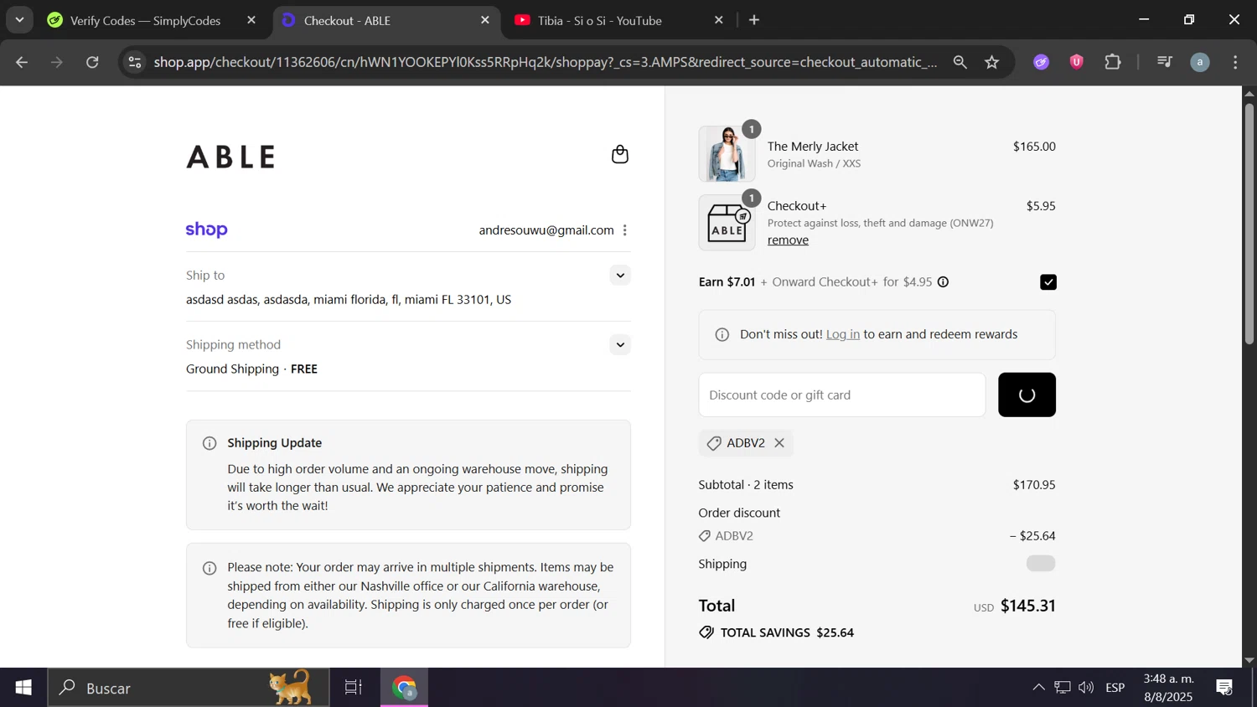Image resolution: width=1257 pixels, height=707 pixels.
Task: Click the rewards notice info icon
Action: click(722, 334)
